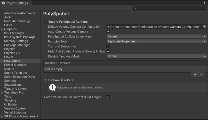Screen dimensions: 208x120
Task: Click the Particle Mode label
Action: coord(57,42)
